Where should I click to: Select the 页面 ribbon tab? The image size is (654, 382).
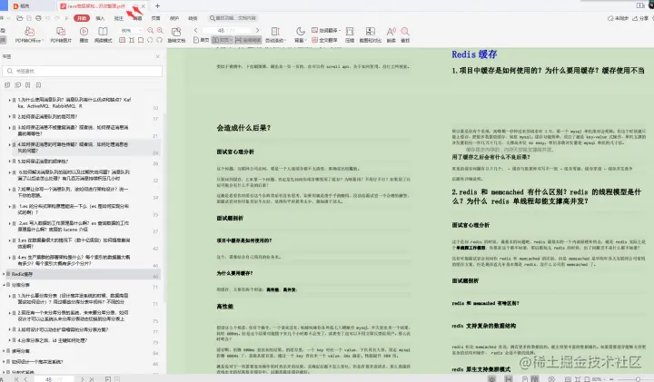coord(155,18)
